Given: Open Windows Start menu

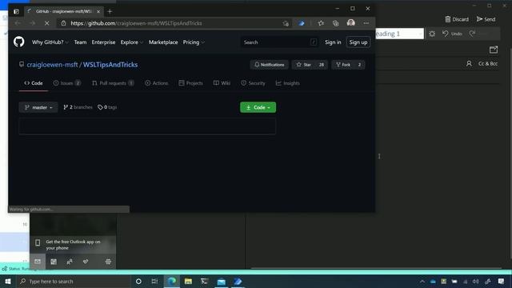Looking at the screenshot, I should [8, 281].
